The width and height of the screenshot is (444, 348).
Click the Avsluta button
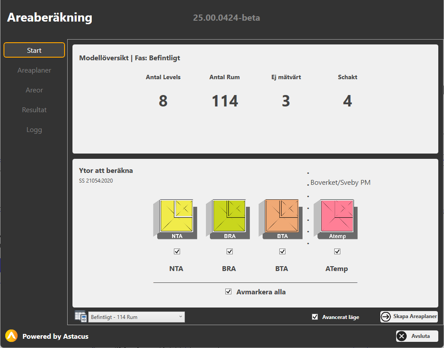[x=417, y=336]
